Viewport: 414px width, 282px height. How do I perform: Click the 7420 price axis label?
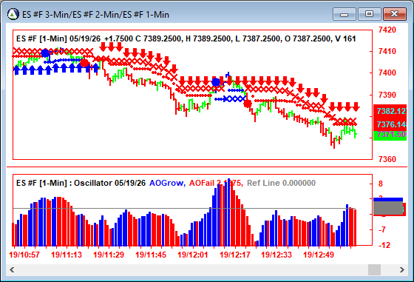click(387, 30)
